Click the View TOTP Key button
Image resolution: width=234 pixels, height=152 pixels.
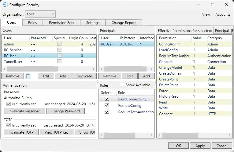57,132
